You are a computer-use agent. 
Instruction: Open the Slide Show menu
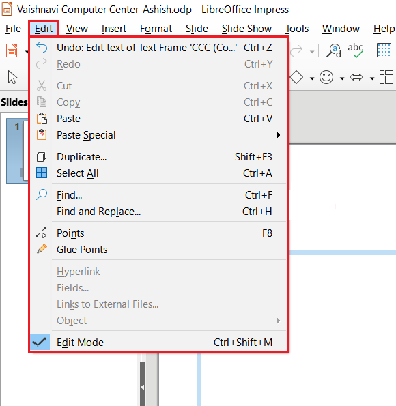click(246, 29)
